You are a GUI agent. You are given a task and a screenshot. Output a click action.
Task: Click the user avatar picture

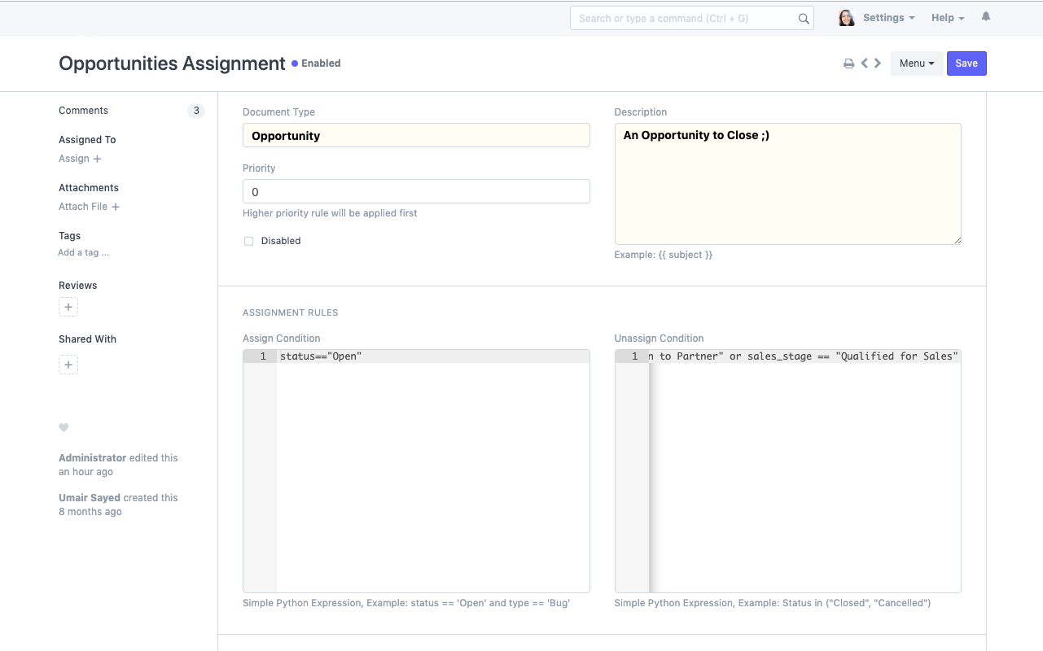[846, 18]
